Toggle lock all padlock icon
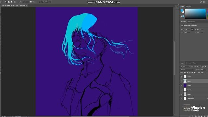Image resolution: width=208 pixels, height=117 pixels. [x=195, y=73]
